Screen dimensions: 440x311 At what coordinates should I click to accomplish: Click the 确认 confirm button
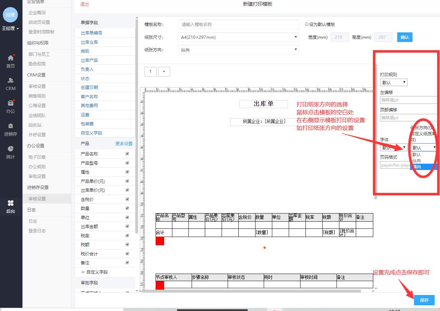[x=405, y=37]
